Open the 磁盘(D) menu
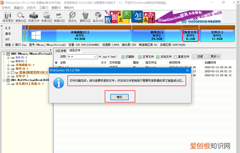 pyautogui.click(x=18, y=7)
